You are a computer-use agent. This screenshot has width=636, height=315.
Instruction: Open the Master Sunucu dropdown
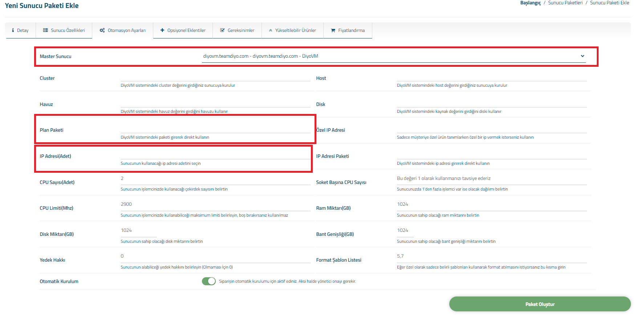[394, 56]
